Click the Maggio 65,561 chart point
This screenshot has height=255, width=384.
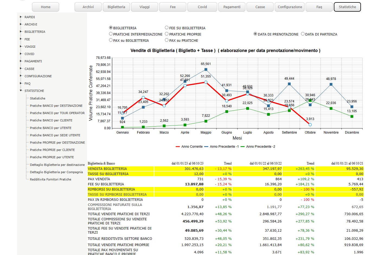[206, 70]
